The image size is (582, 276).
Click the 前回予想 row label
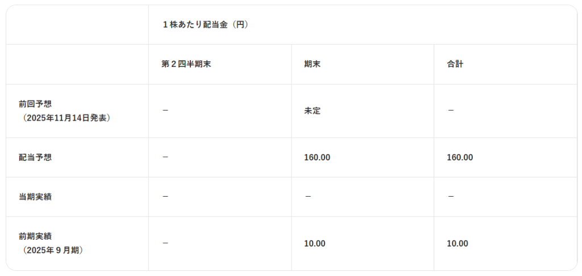[35, 104]
